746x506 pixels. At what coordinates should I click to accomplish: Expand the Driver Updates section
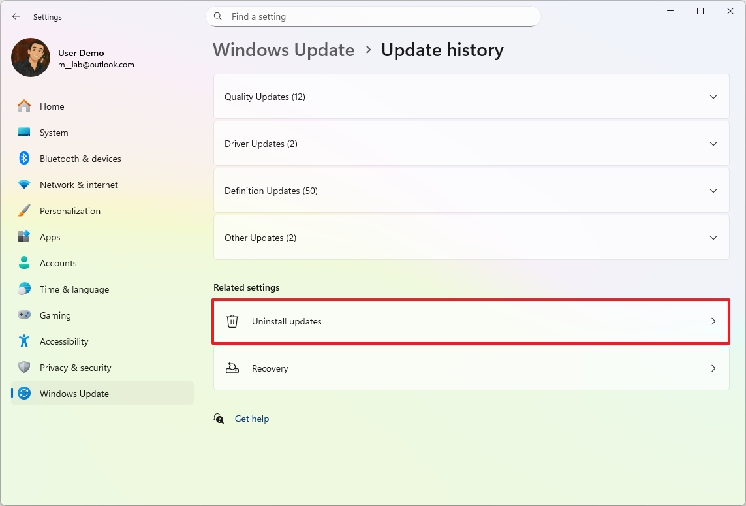pos(713,143)
